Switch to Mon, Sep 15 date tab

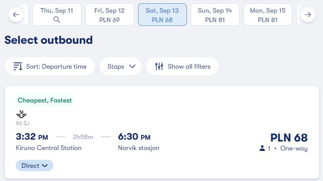tap(268, 15)
